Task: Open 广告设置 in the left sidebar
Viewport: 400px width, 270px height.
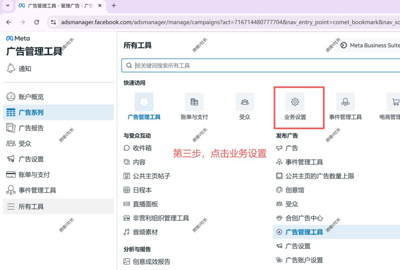Action: pyautogui.click(x=59, y=159)
